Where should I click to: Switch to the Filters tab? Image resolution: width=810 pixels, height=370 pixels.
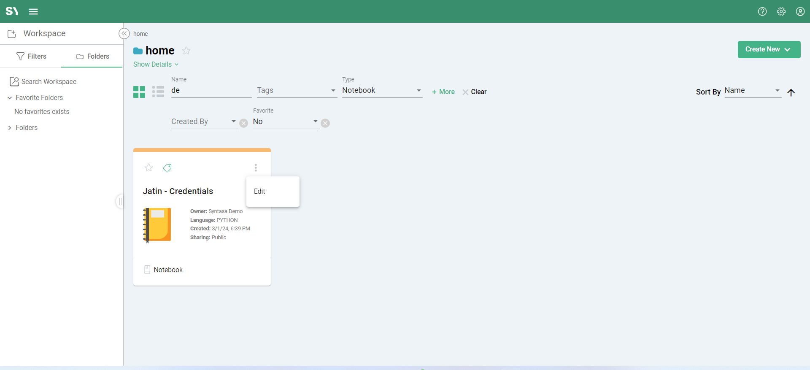tap(31, 56)
